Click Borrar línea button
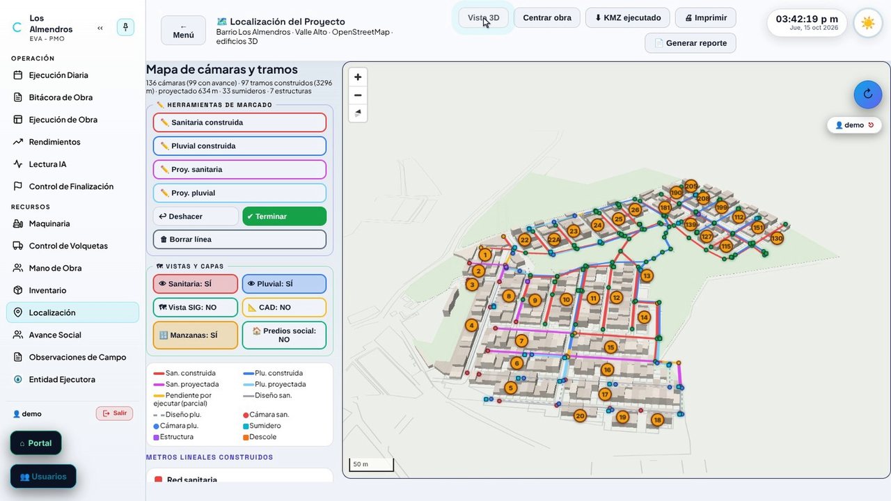Screen dimensions: 891x501 coord(239,239)
